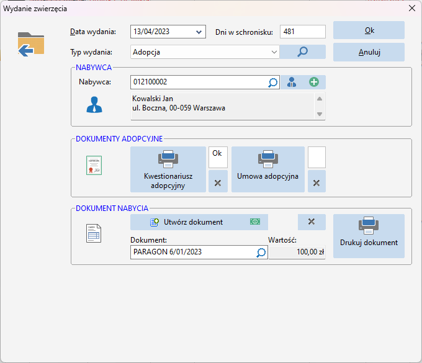Open Data wydania date dropdown arrow

click(199, 32)
